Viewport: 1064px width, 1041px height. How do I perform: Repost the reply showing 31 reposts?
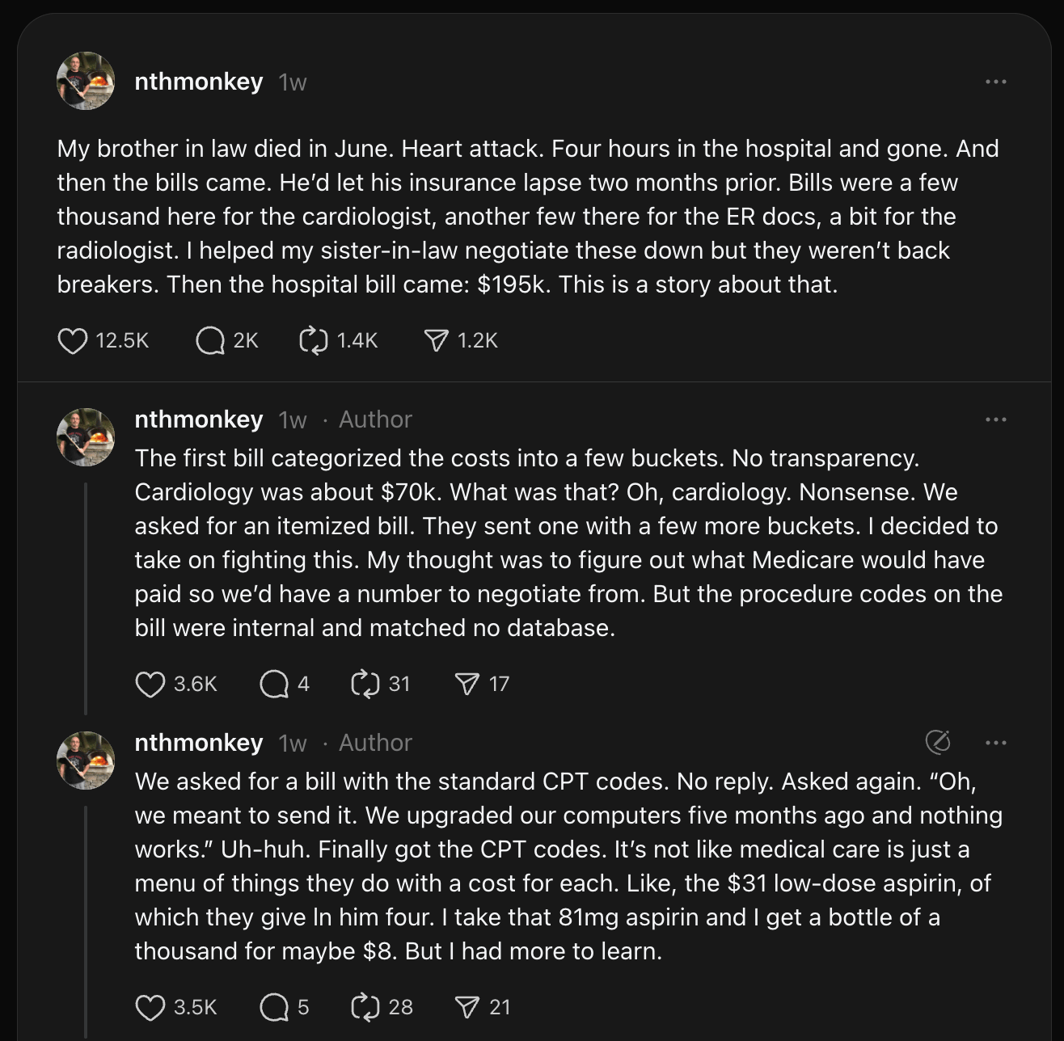365,685
